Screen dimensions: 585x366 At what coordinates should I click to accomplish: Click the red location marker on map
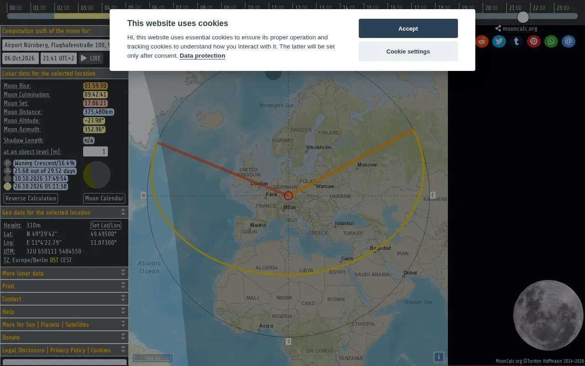point(288,196)
